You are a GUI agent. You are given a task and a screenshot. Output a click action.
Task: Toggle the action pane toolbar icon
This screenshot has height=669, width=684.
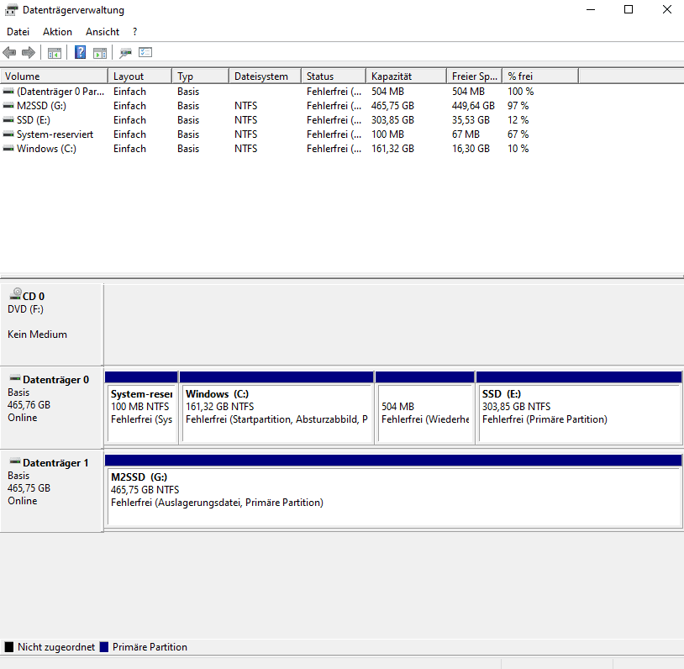click(x=100, y=53)
